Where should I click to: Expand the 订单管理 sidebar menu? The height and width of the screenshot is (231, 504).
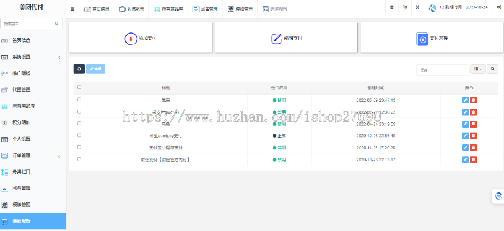point(32,155)
